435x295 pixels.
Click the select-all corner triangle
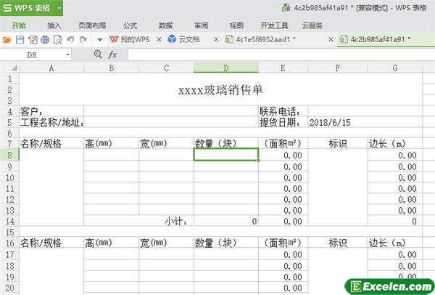click(x=14, y=68)
